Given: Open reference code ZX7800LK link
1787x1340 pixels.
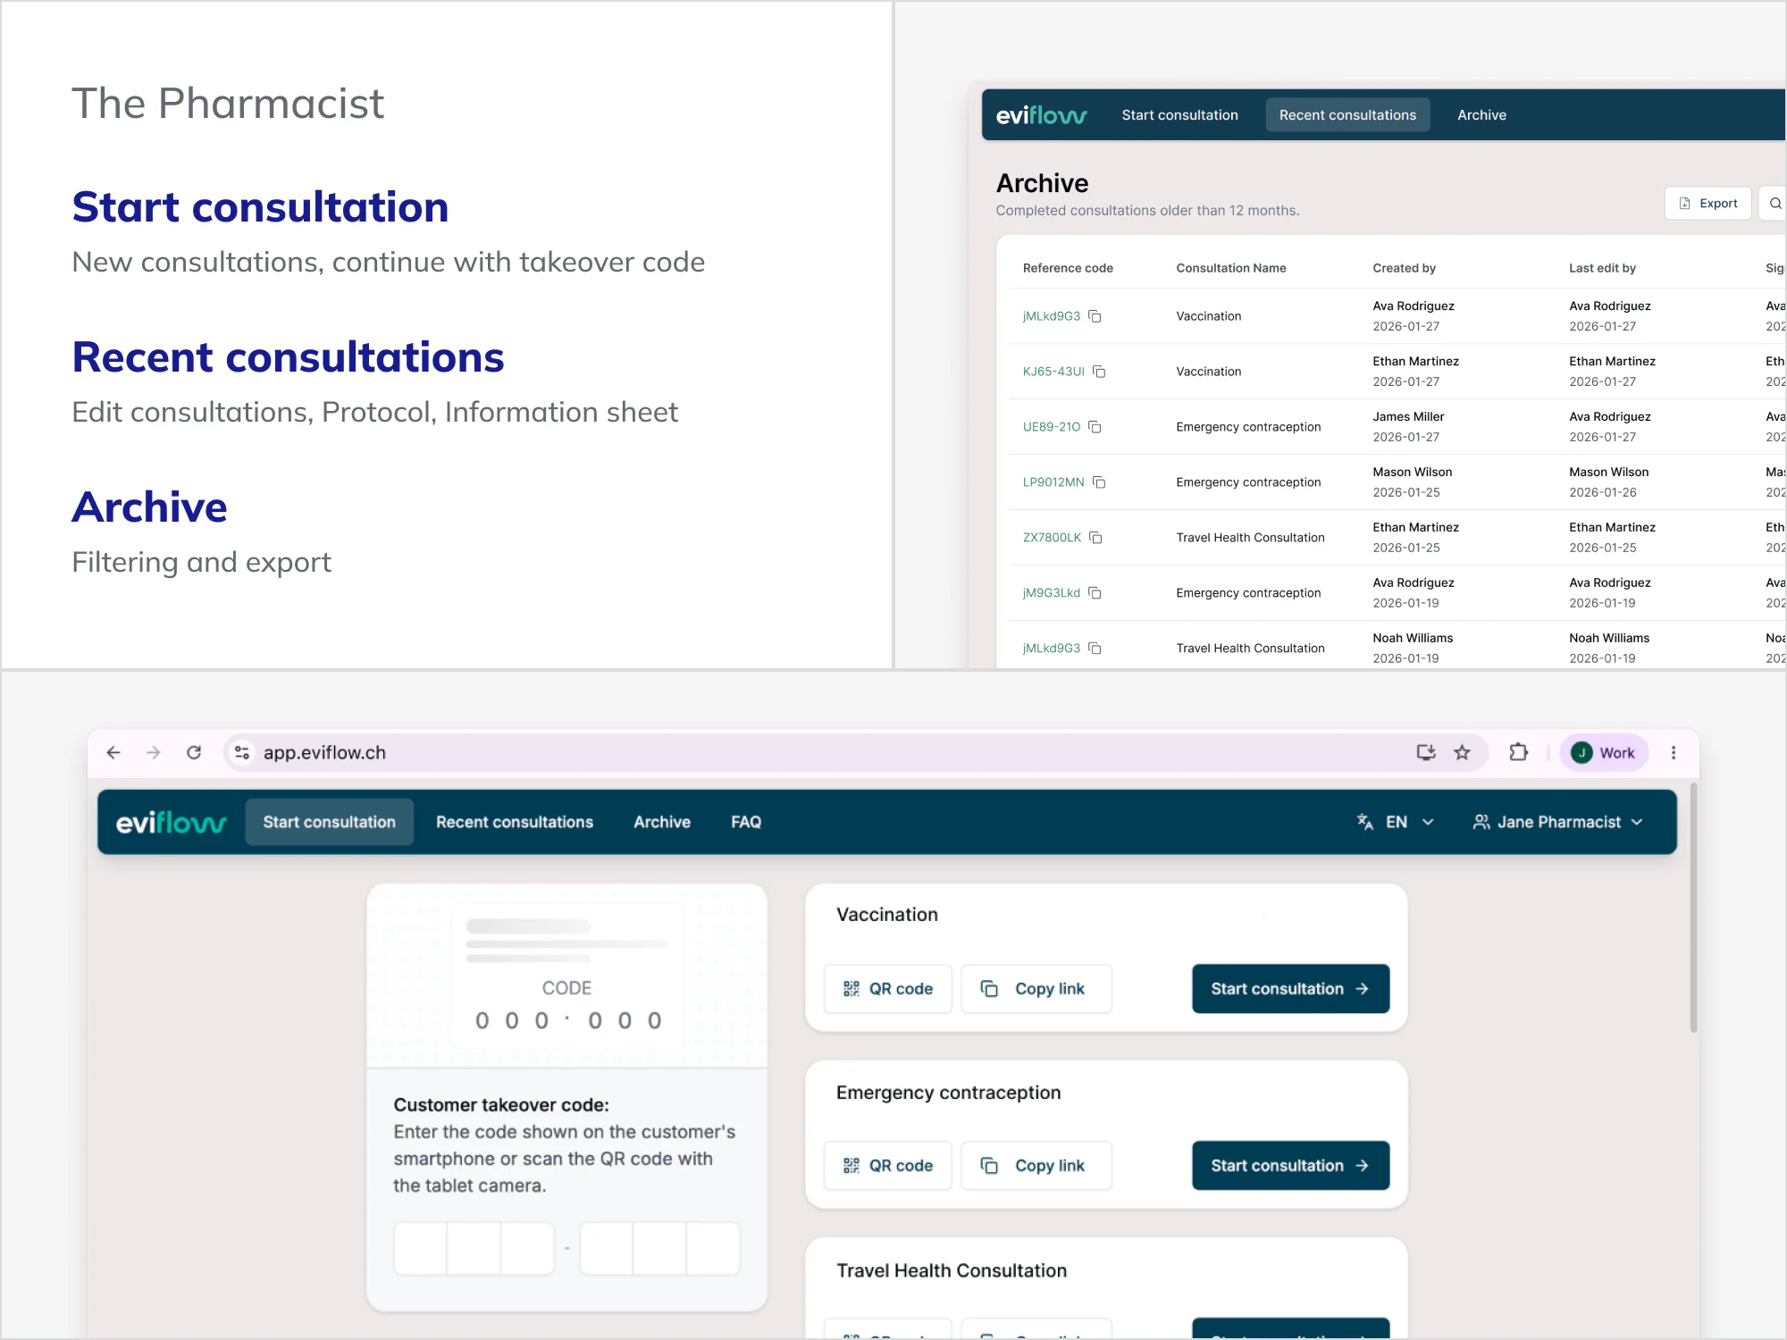Looking at the screenshot, I should point(1052,538).
